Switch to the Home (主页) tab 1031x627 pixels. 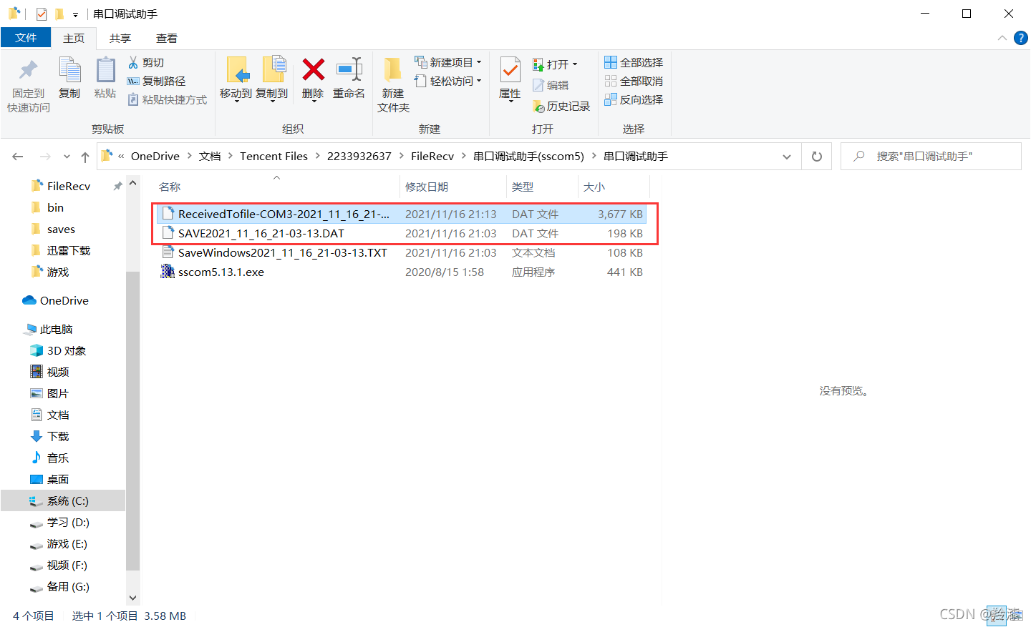click(74, 39)
